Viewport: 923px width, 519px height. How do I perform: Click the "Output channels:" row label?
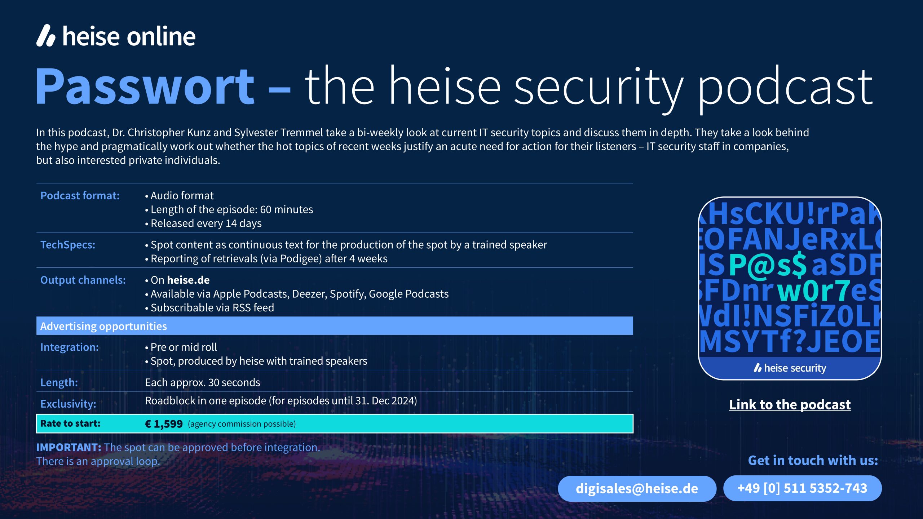83,280
